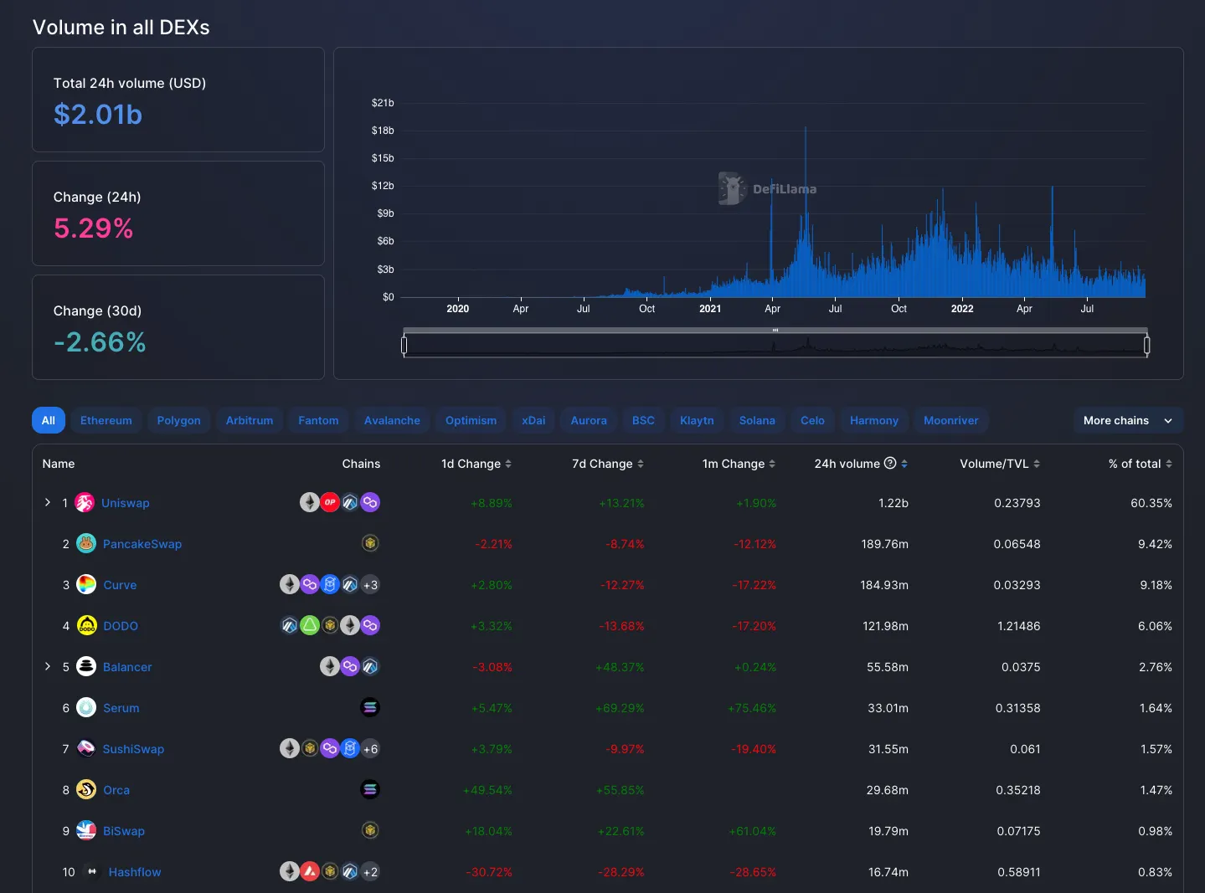Open the More chains dropdown
Screen dimensions: 1205x893
[1127, 421]
